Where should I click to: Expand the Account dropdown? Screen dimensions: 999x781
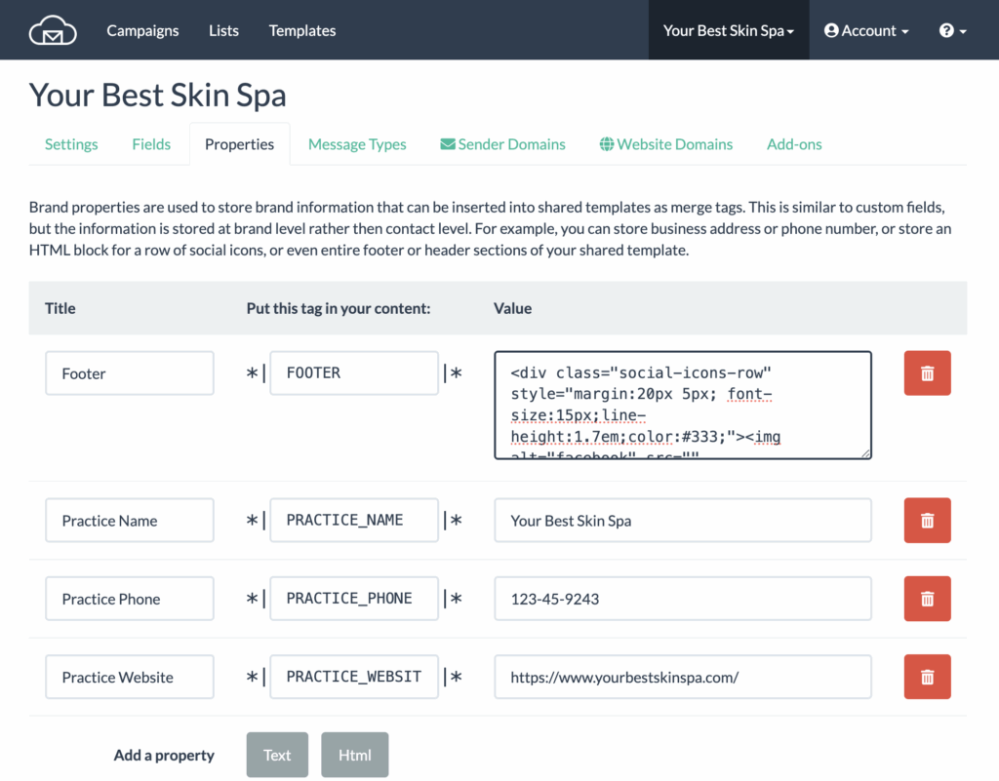[x=866, y=31]
